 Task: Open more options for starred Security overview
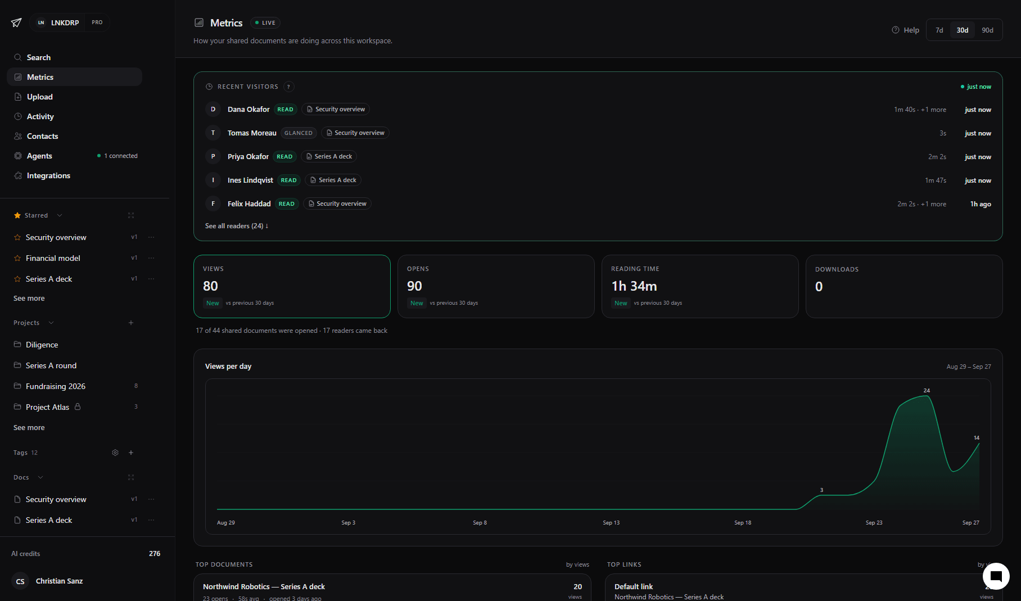coord(151,237)
